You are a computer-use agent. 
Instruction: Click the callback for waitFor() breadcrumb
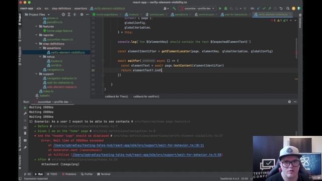pyautogui.click(x=146, y=97)
